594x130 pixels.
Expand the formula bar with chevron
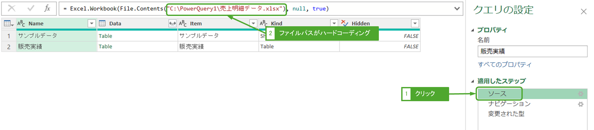click(x=457, y=8)
